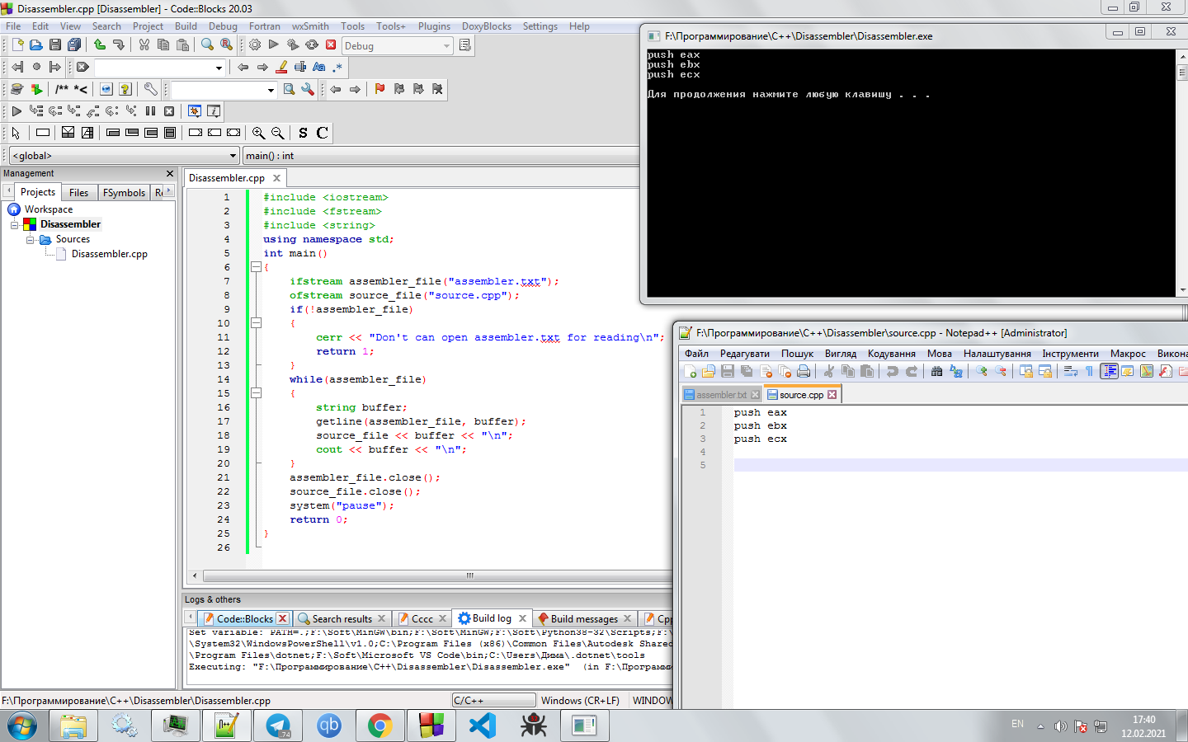The image size is (1188, 742).
Task: Redo the last action in Code::Blocks
Action: pyautogui.click(x=119, y=45)
